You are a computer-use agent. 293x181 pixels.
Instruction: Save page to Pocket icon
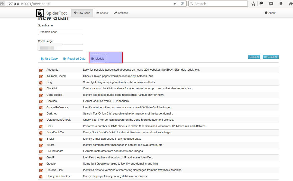(x=271, y=4)
